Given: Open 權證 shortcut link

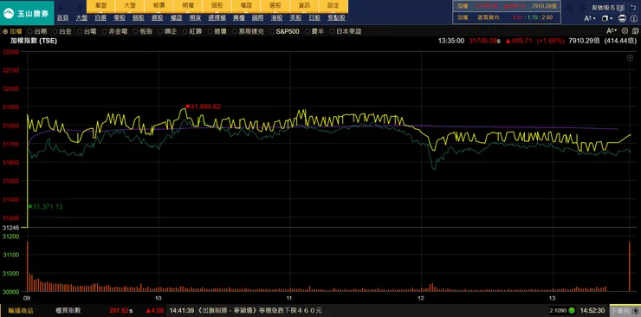Looking at the screenshot, I should pyautogui.click(x=176, y=18).
